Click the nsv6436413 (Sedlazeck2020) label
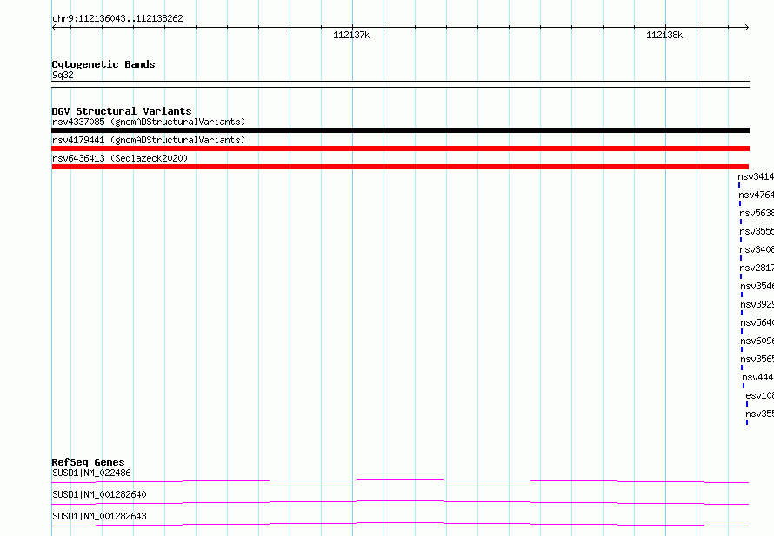This screenshot has height=536, width=774. (x=120, y=158)
